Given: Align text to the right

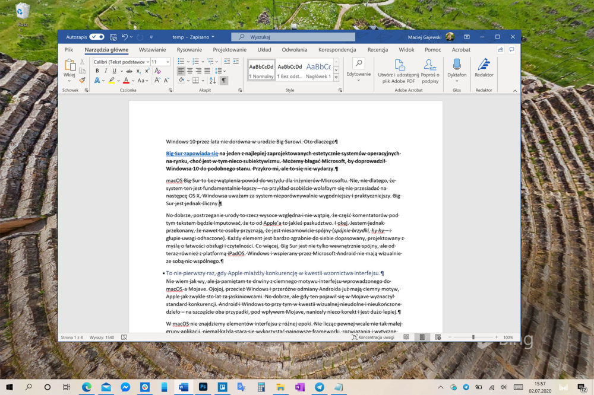Looking at the screenshot, I should [198, 71].
